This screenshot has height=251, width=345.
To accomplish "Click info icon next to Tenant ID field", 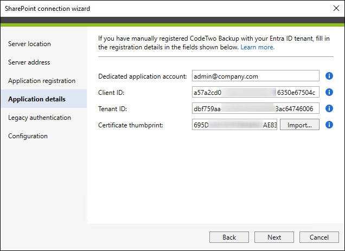I will point(329,108).
